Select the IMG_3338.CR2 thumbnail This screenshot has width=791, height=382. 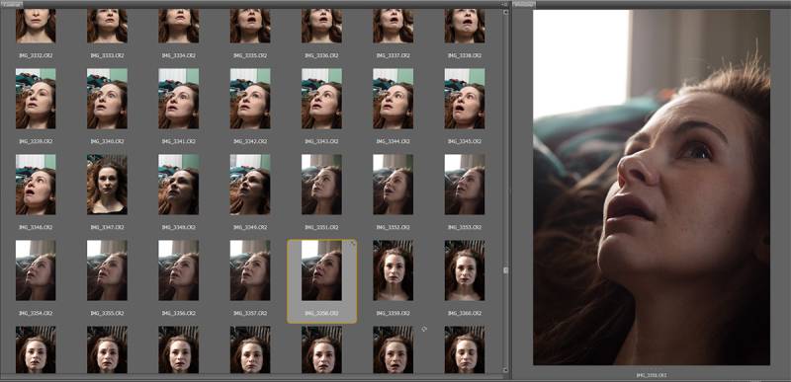point(465,26)
